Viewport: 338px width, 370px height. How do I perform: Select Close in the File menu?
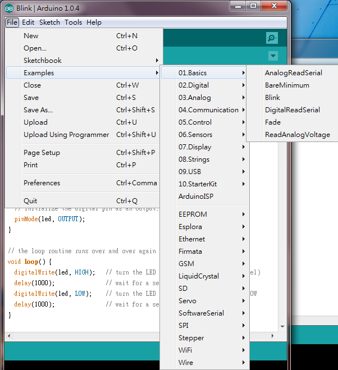tap(83, 85)
